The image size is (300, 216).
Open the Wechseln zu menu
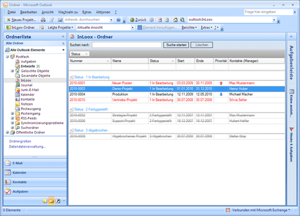[x=68, y=12]
